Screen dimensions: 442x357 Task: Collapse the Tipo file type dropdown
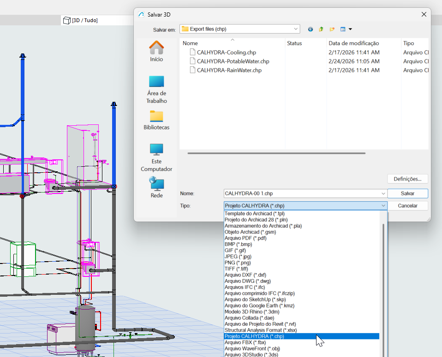pos(383,206)
